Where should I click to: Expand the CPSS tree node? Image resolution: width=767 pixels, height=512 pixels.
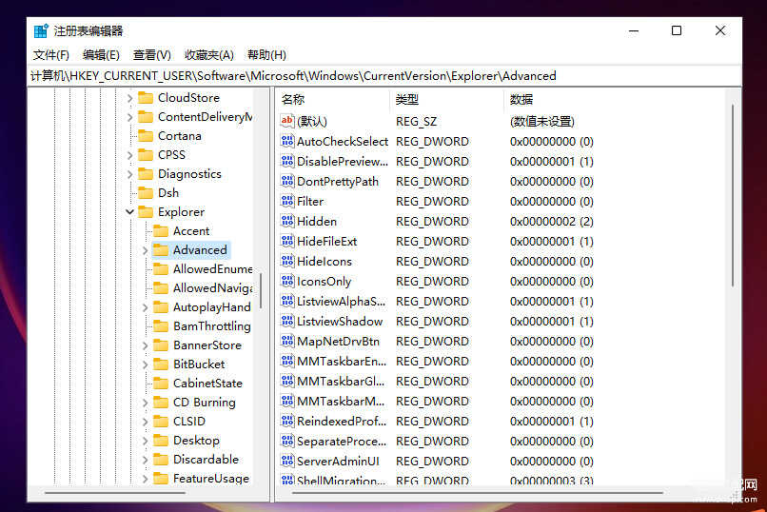tap(129, 155)
